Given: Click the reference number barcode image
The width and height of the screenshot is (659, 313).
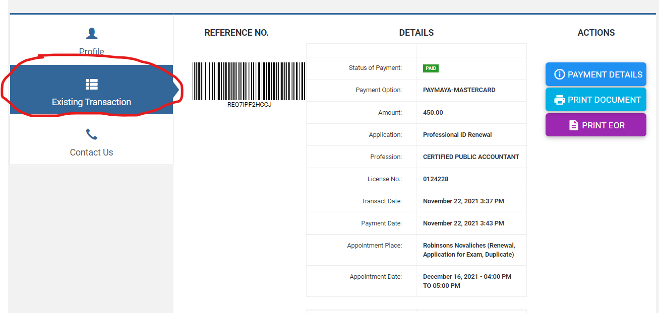Looking at the screenshot, I should (x=249, y=81).
